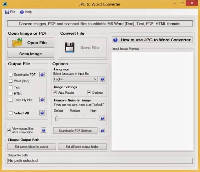The width and height of the screenshot is (200, 172).
Task: Click help icon in How to use button
Action: (x=115, y=40)
